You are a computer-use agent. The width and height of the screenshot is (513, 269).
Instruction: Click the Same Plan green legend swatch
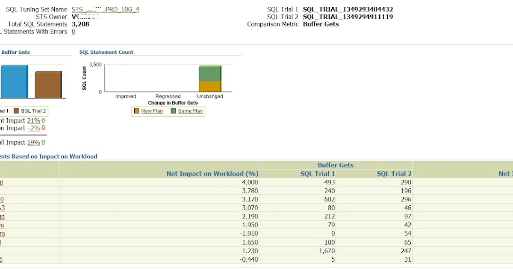click(173, 111)
